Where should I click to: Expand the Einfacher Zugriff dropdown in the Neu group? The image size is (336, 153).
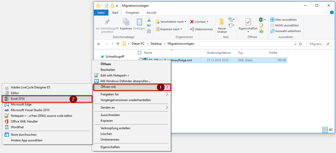coord(234,25)
